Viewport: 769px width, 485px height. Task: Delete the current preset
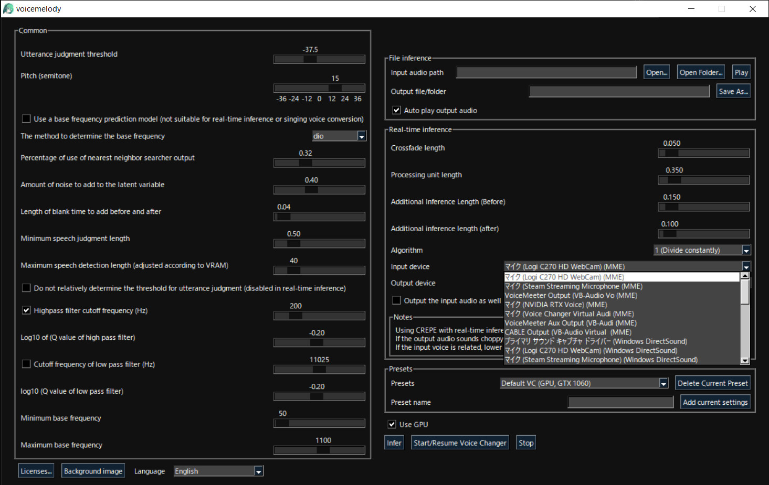(712, 383)
